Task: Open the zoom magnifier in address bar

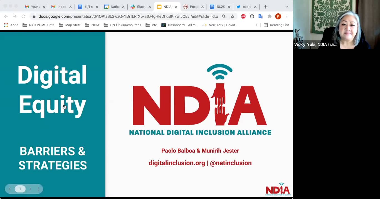Action: [224, 16]
